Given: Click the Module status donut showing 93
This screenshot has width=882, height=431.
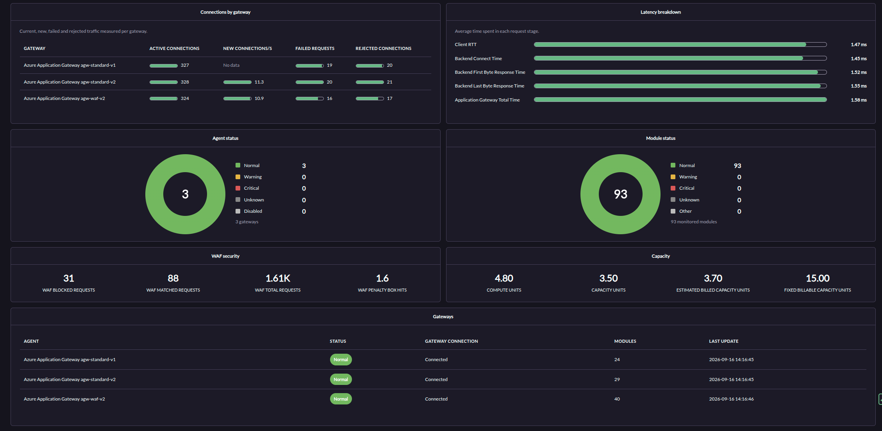Looking at the screenshot, I should coord(620,194).
